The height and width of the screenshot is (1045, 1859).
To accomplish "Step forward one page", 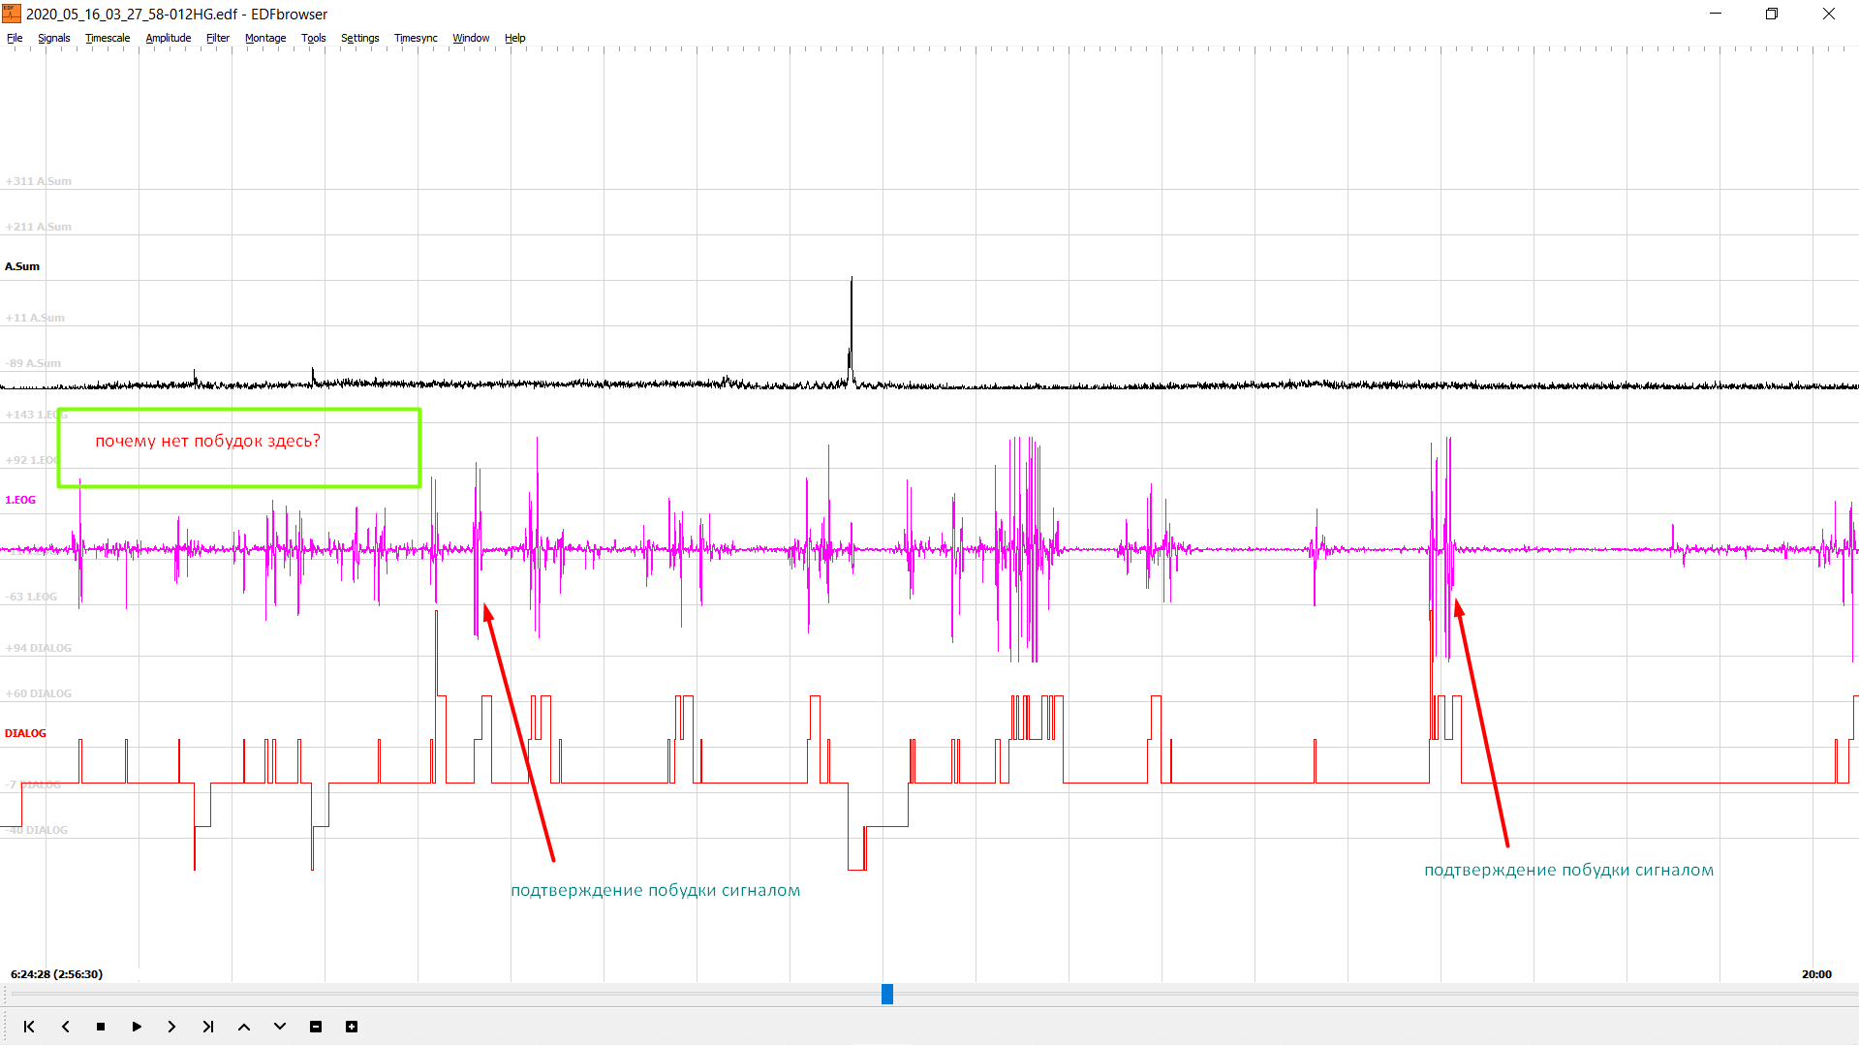I will pos(172,1027).
